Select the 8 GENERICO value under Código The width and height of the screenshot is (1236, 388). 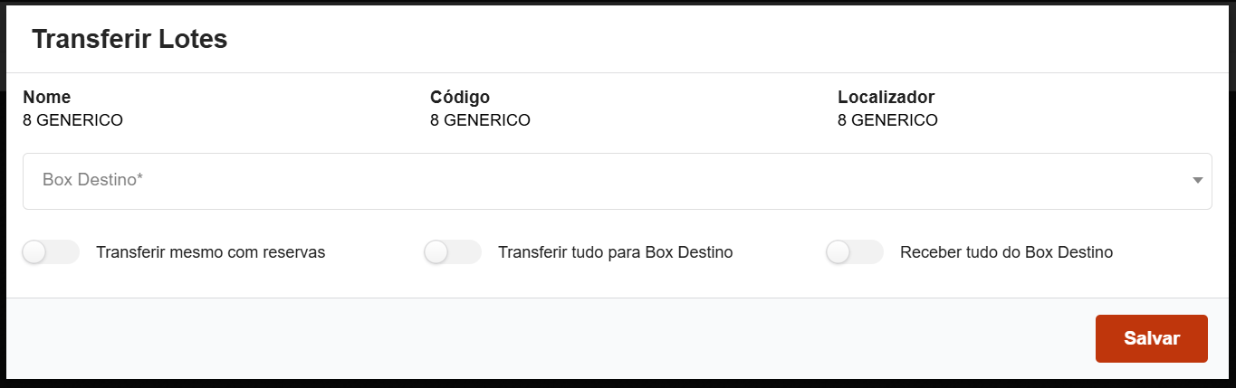(480, 119)
